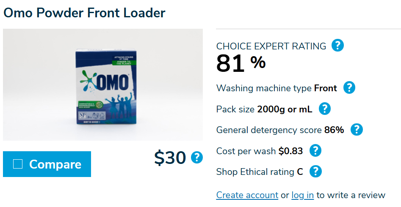Click the 86% detergency score value
This screenshot has width=401, height=207.
pyautogui.click(x=334, y=130)
